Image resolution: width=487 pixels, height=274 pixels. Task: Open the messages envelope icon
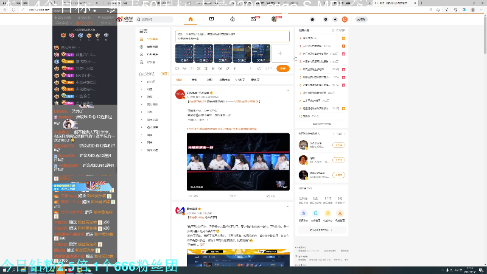[253, 19]
